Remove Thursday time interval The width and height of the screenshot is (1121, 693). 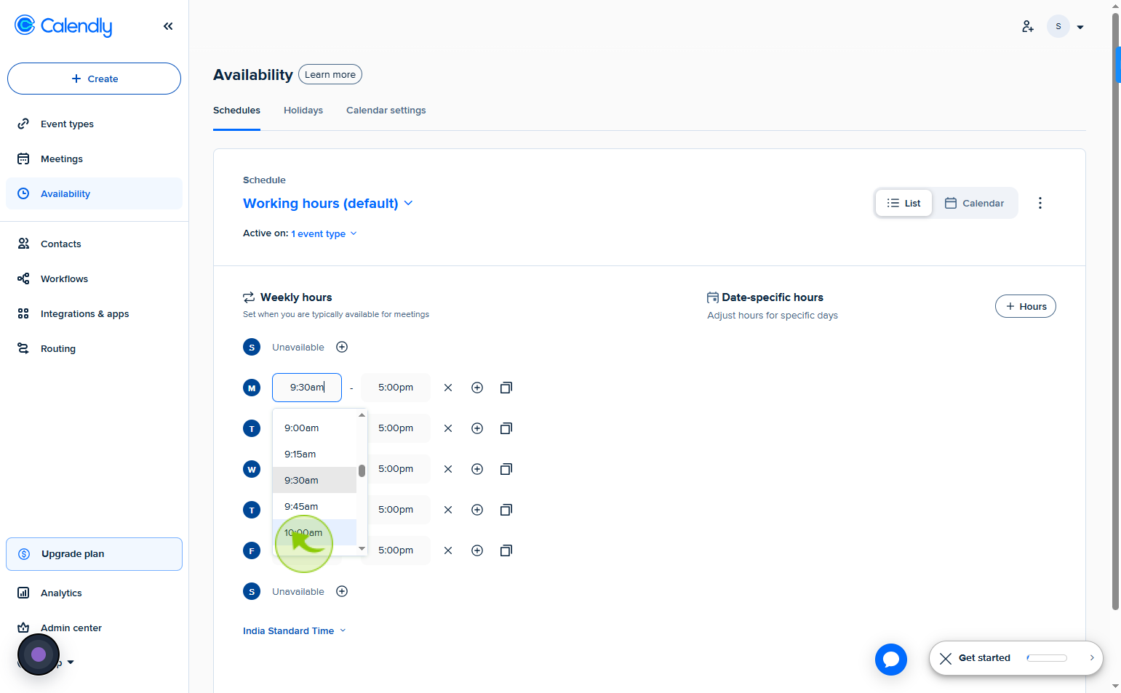click(448, 510)
